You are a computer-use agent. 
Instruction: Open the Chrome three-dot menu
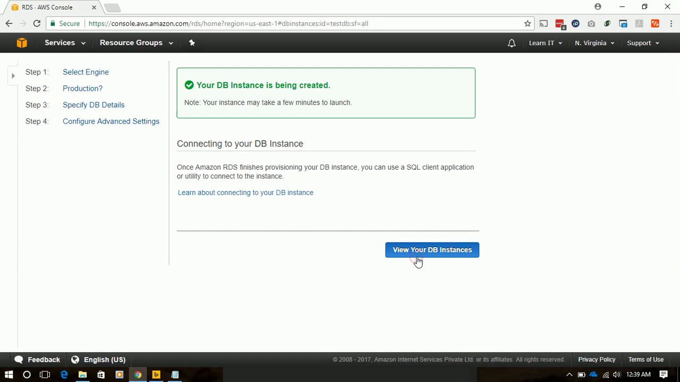(x=671, y=23)
